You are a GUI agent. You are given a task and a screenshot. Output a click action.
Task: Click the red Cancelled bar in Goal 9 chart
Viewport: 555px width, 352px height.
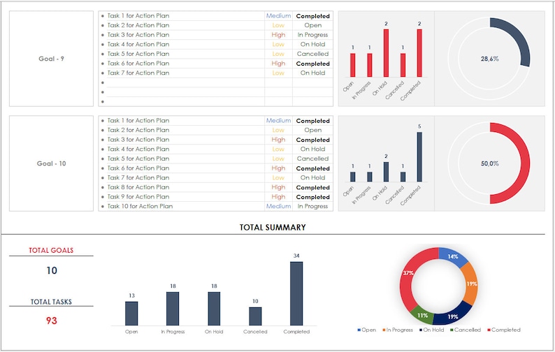coord(403,65)
